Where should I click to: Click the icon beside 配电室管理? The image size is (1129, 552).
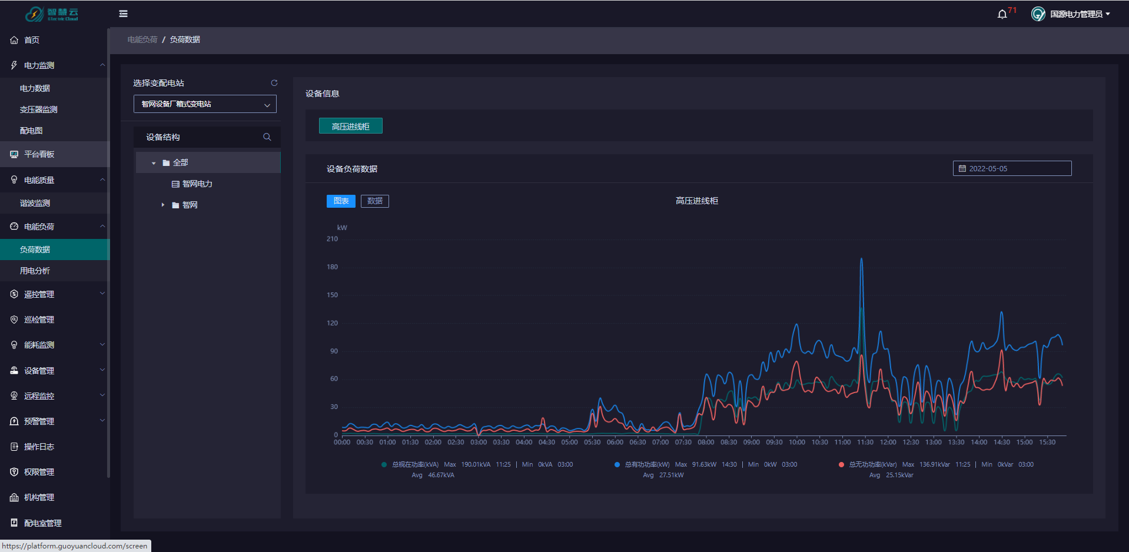click(14, 523)
